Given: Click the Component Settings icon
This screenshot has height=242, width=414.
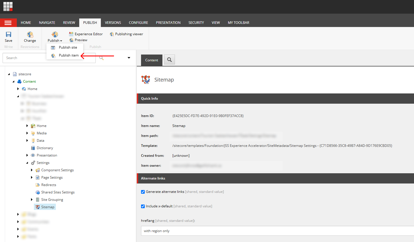Looking at the screenshot, I should (x=38, y=170).
